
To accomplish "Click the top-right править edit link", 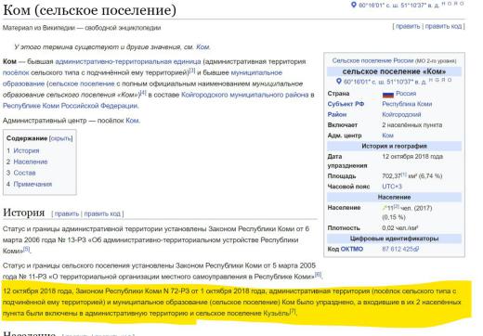I will click(408, 26).
